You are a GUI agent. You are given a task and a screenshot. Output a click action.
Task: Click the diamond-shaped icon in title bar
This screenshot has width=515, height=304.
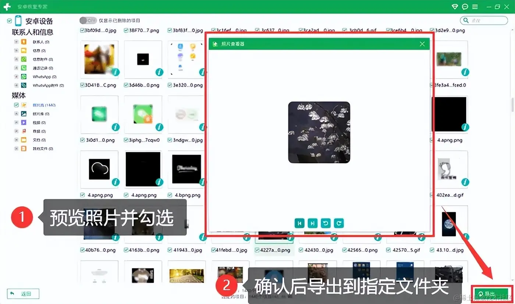(x=455, y=7)
